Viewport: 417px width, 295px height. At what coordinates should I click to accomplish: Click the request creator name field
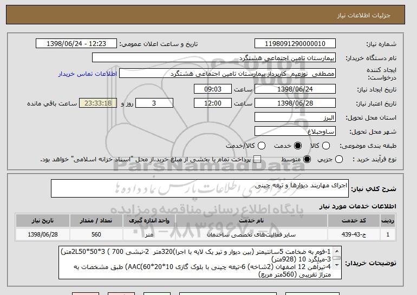(x=227, y=74)
